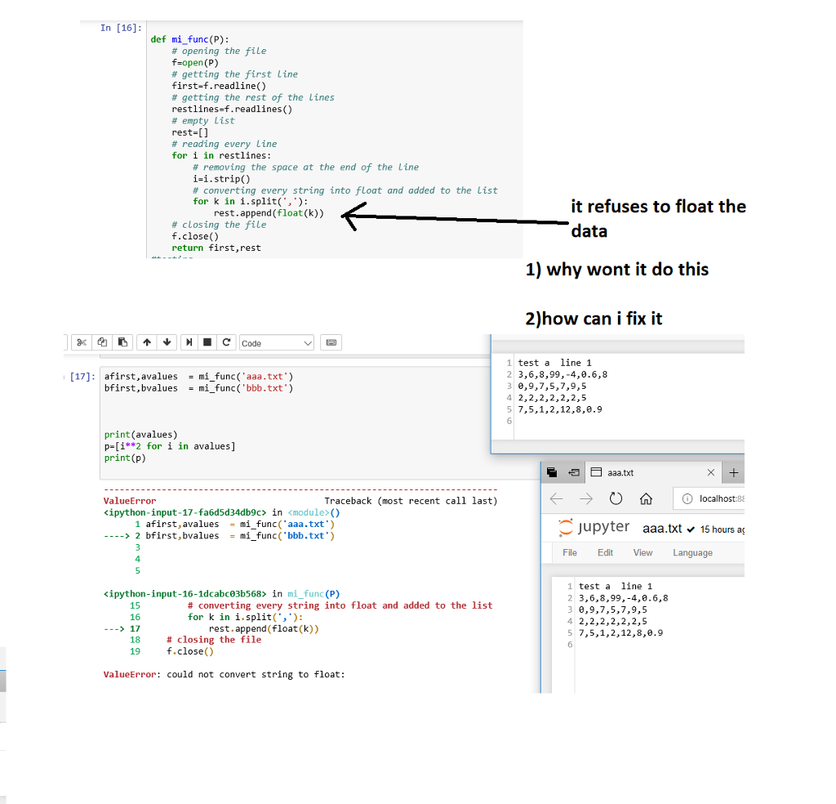
Task: Open the Code cell type dropdown
Action: coord(278,342)
